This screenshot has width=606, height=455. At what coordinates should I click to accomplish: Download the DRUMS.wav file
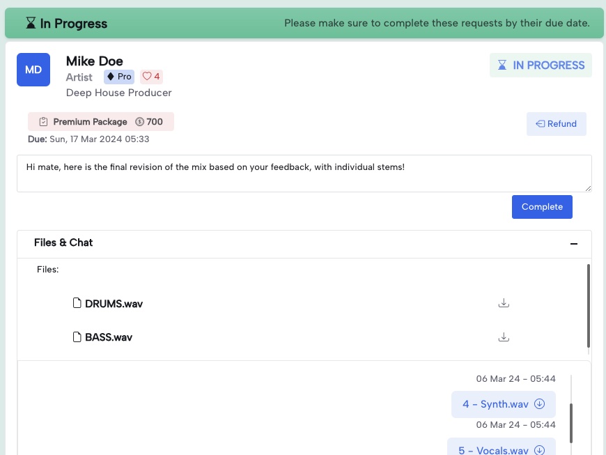(504, 303)
